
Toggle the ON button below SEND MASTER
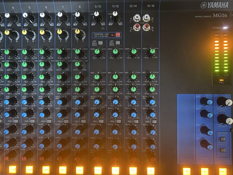tap(205, 171)
